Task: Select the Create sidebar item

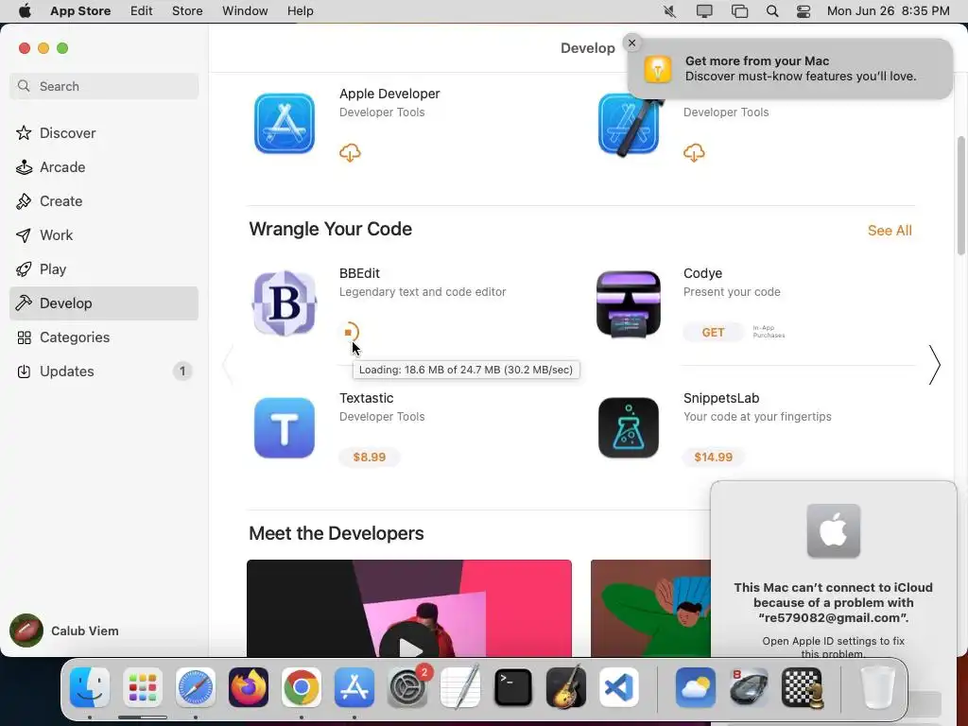Action: [x=104, y=200]
